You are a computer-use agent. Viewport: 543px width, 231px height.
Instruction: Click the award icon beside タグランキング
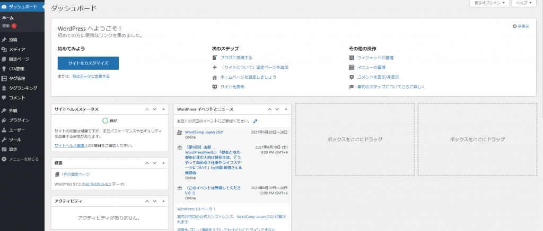(4, 88)
